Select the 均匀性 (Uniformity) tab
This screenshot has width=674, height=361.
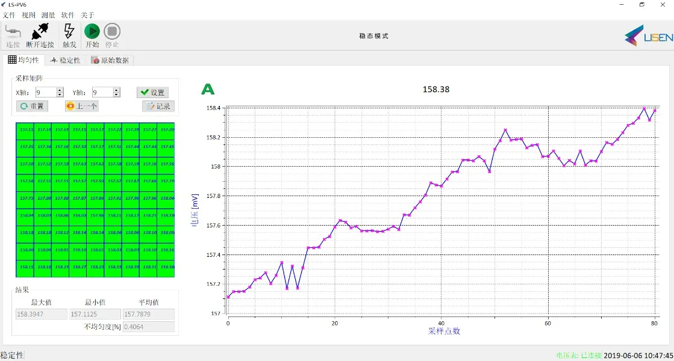click(x=23, y=60)
